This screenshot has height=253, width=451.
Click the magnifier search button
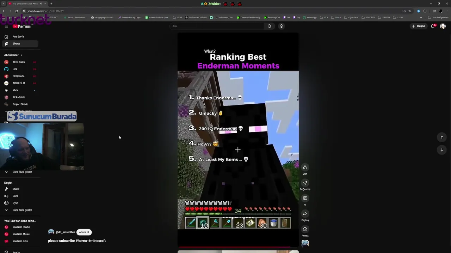click(x=270, y=26)
